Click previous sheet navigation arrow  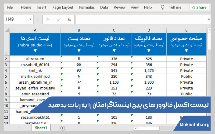pyautogui.click(x=11, y=128)
